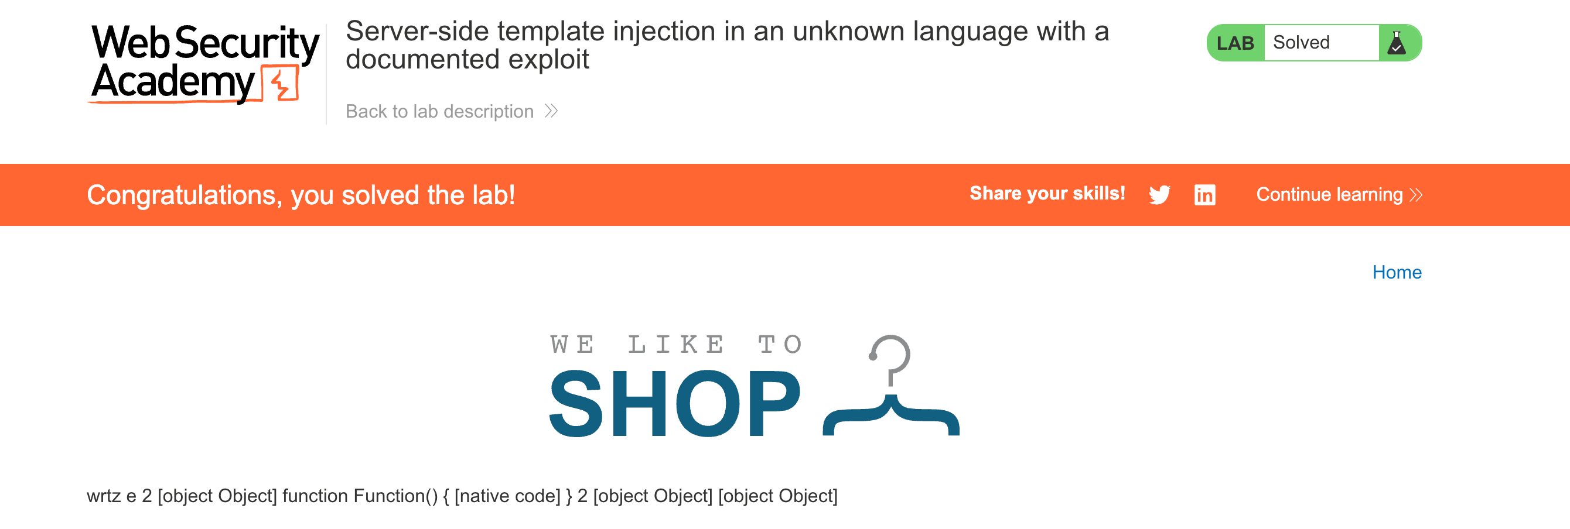
Task: Click the Congratulations solved-lab message
Action: point(301,195)
